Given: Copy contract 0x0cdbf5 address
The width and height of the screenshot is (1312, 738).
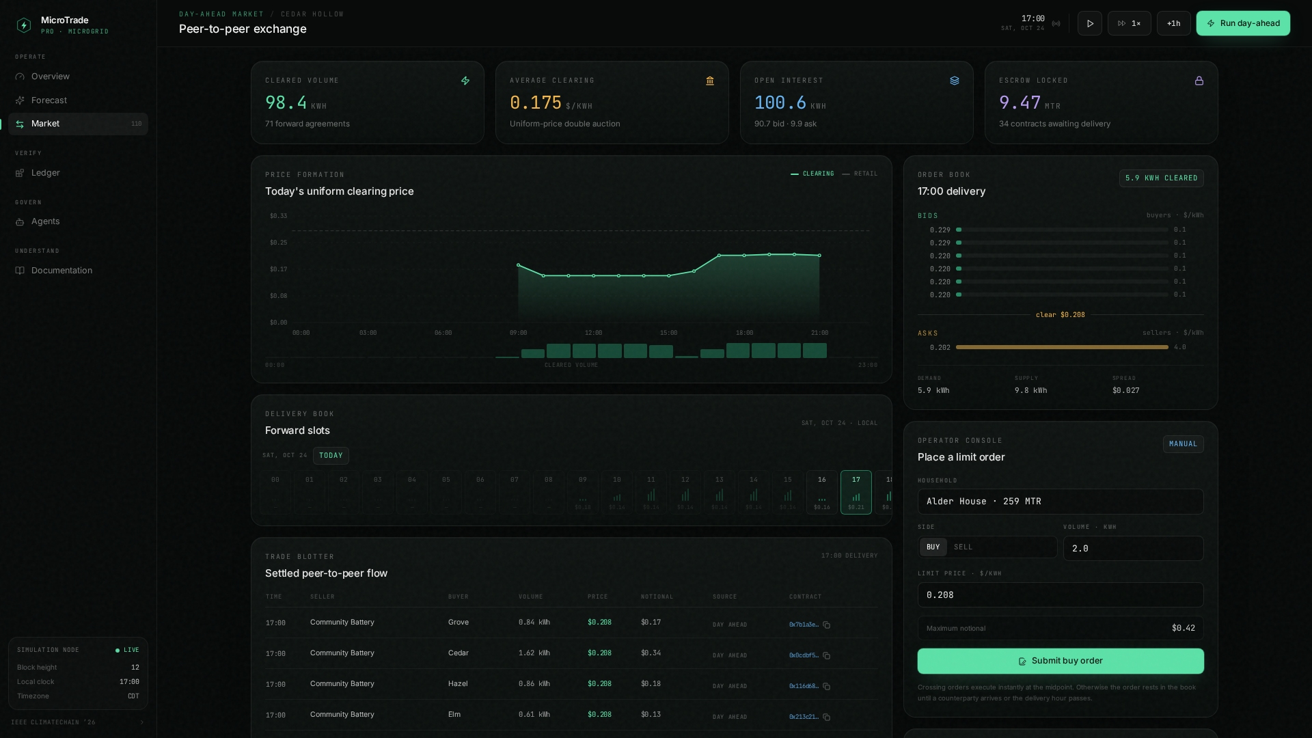Looking at the screenshot, I should [827, 656].
